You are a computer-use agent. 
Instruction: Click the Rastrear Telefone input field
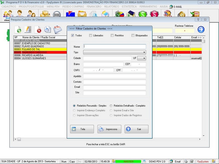(x=185, y=31)
